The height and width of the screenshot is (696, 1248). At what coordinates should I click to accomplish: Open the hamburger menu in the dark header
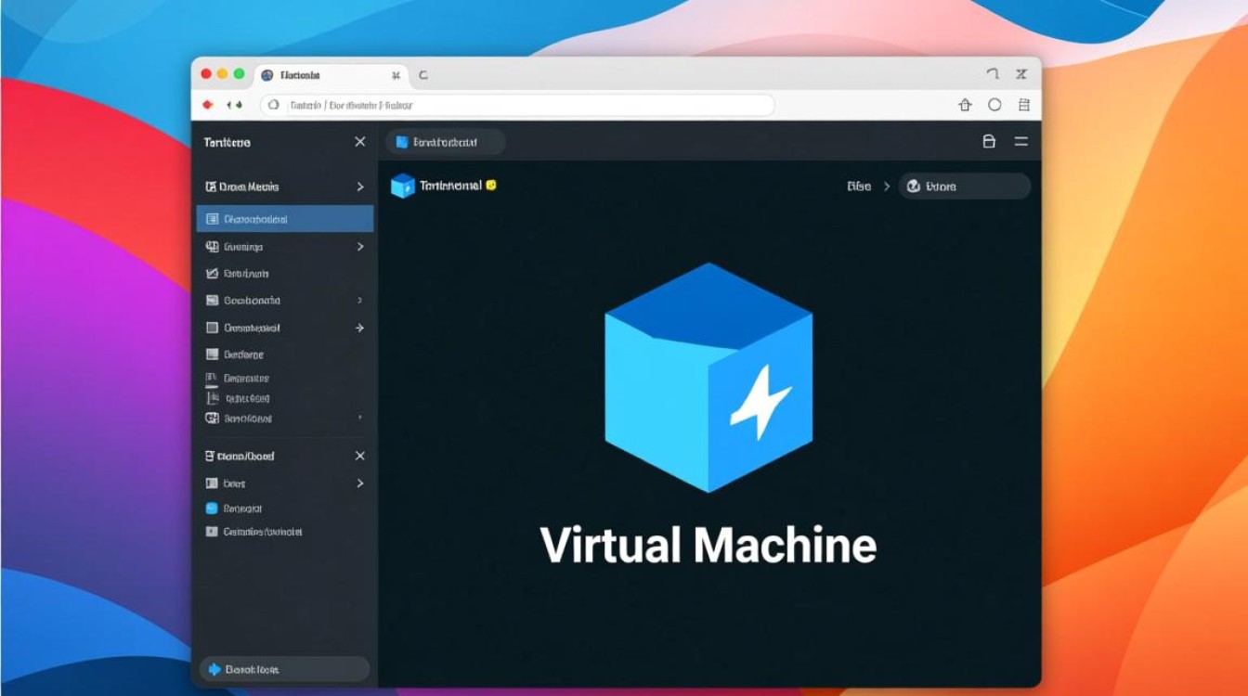coord(1021,141)
